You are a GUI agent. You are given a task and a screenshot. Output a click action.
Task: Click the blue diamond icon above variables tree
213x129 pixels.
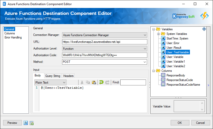tap(204, 29)
